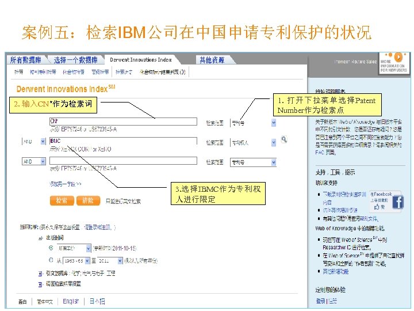
Task: Select the 所有年份 radio button
Action: click(x=51, y=248)
